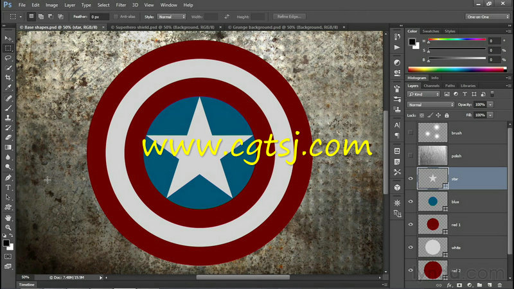Open the One-on-One workspace dropdown
Screen dimensions: 514x289
point(487,17)
